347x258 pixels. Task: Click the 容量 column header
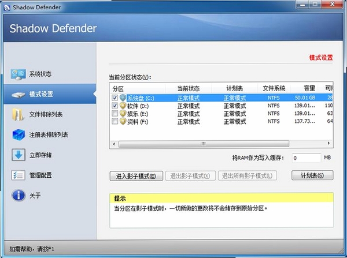coord(305,89)
